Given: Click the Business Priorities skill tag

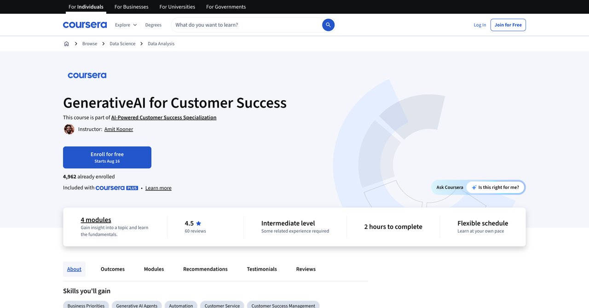Looking at the screenshot, I should click(x=86, y=305).
